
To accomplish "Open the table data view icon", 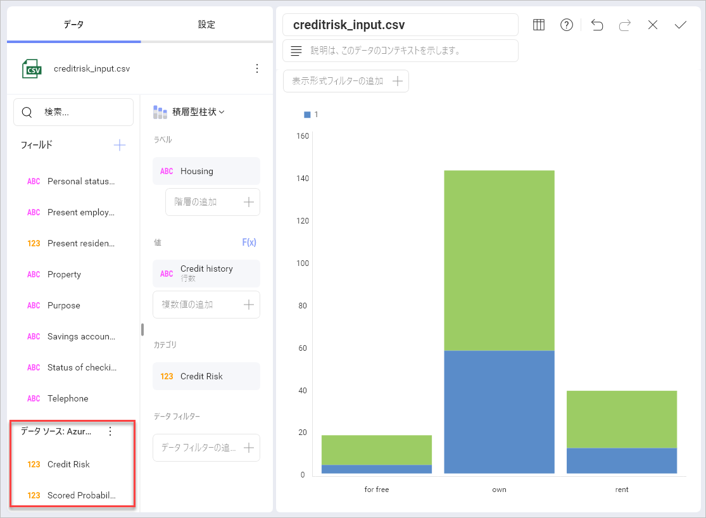I will tap(538, 25).
